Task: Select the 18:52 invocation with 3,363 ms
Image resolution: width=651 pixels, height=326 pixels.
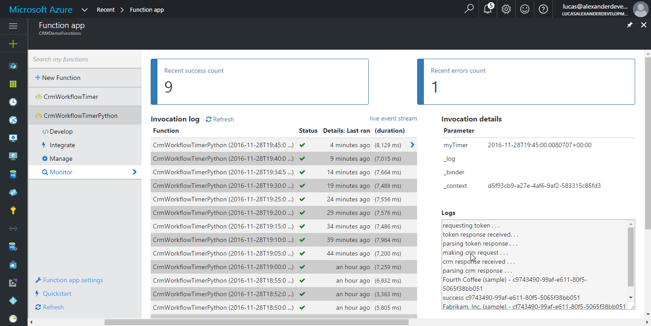Action: tap(284, 294)
